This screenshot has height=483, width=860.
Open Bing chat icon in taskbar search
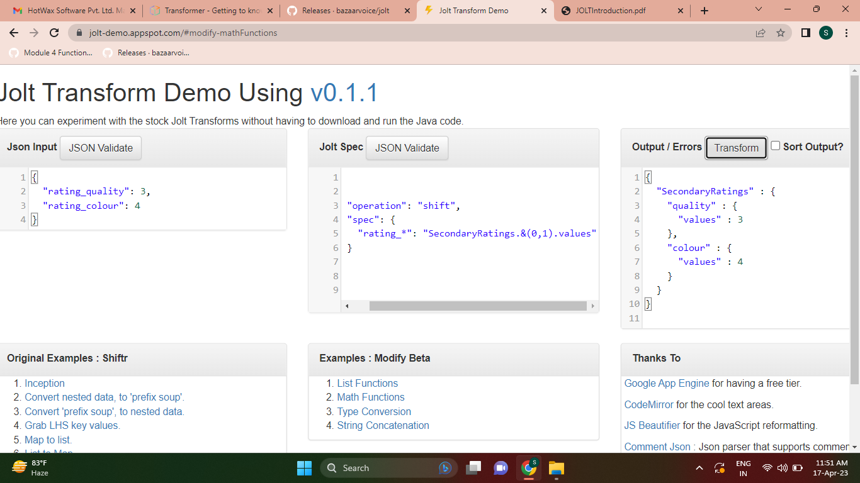(x=445, y=468)
